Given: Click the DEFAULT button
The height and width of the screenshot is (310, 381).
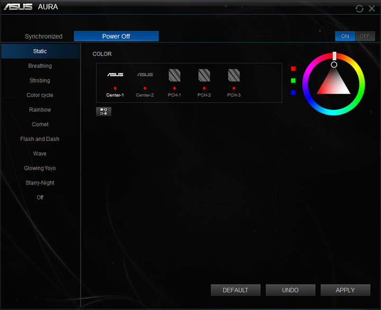Looking at the screenshot, I should pyautogui.click(x=235, y=290).
